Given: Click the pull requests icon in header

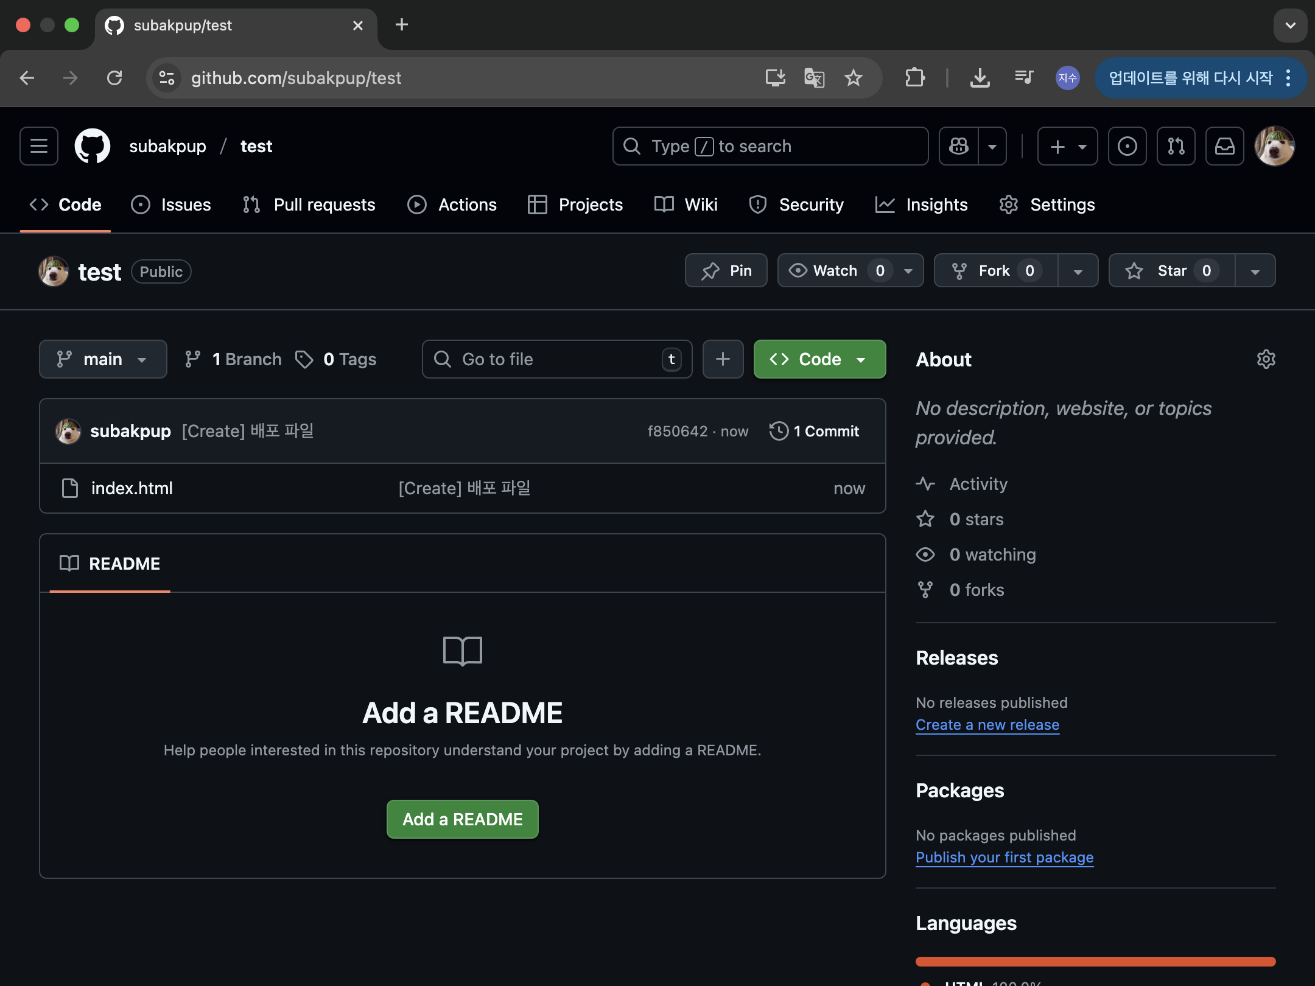Looking at the screenshot, I should pyautogui.click(x=1176, y=146).
